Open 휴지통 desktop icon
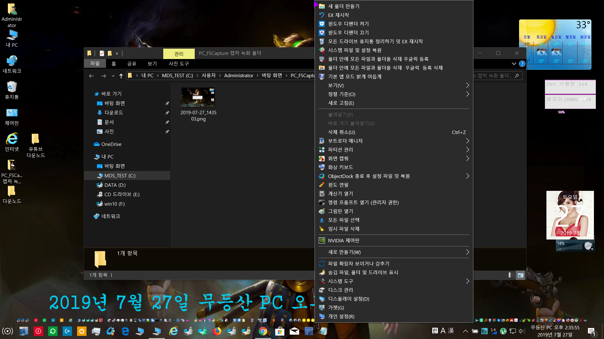Viewport: 604px width, 339px height. click(x=12, y=90)
